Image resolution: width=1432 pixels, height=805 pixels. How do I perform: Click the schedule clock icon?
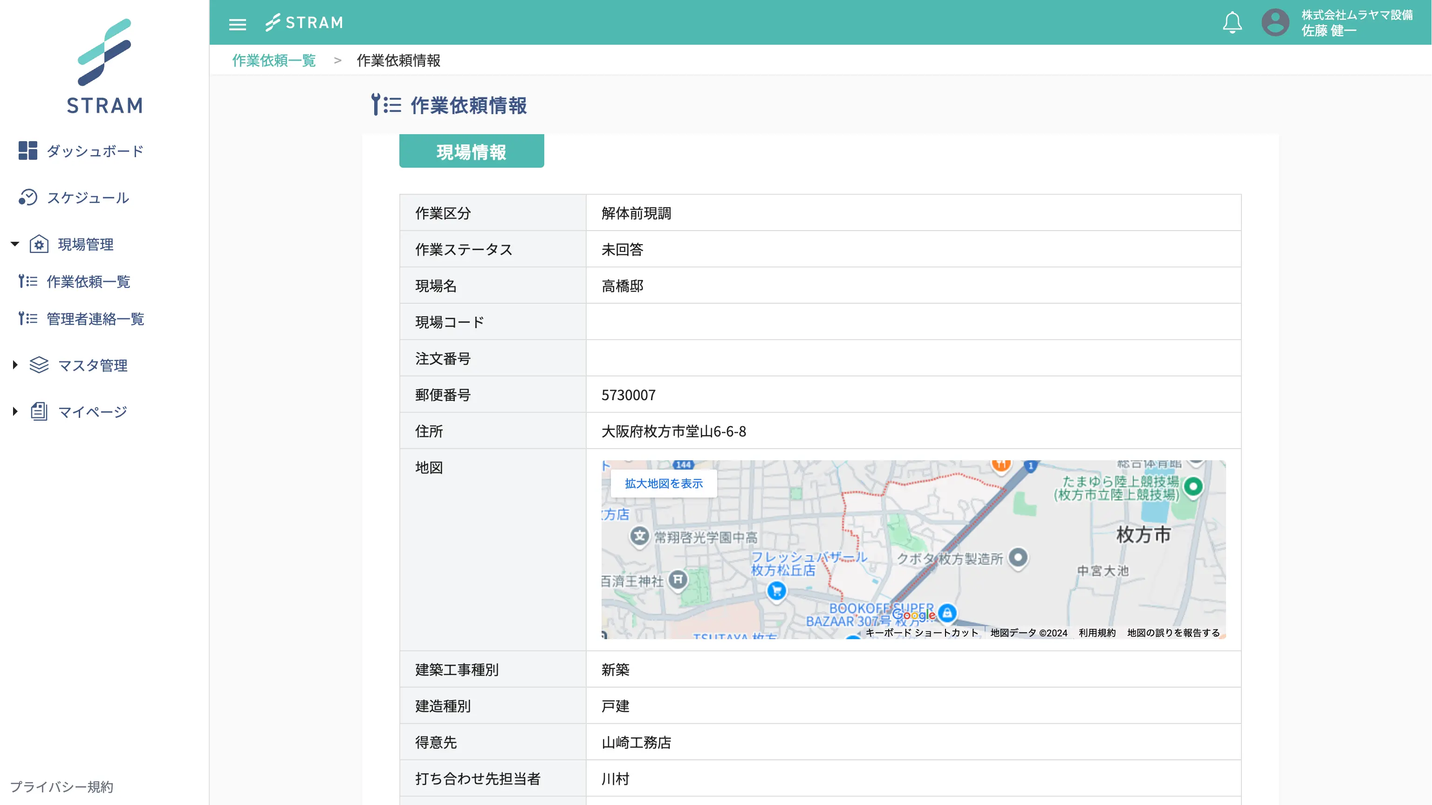[27, 197]
